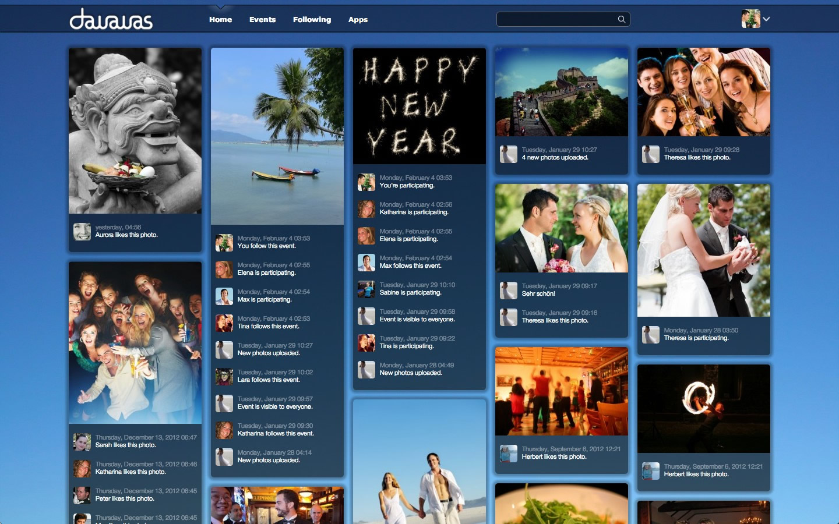Click avatar beside 'You follow this event'
Screen dimensions: 839x524
click(224, 243)
